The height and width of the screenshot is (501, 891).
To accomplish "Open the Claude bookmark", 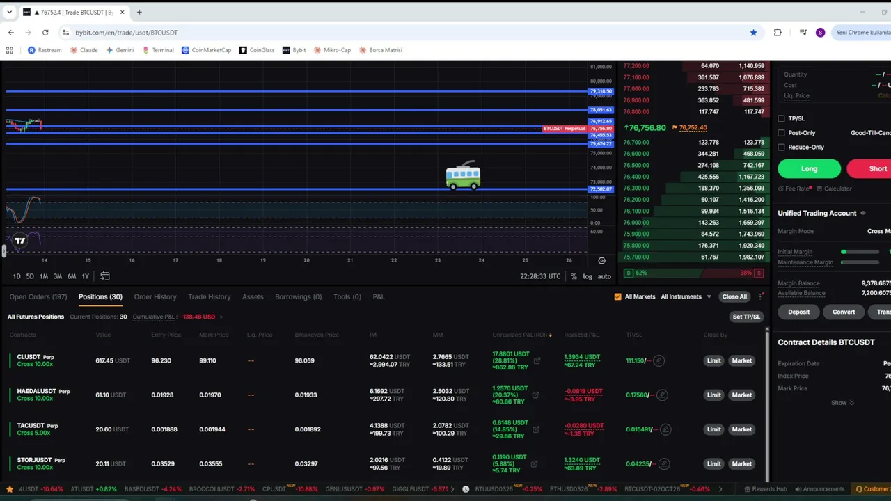I will tap(83, 50).
